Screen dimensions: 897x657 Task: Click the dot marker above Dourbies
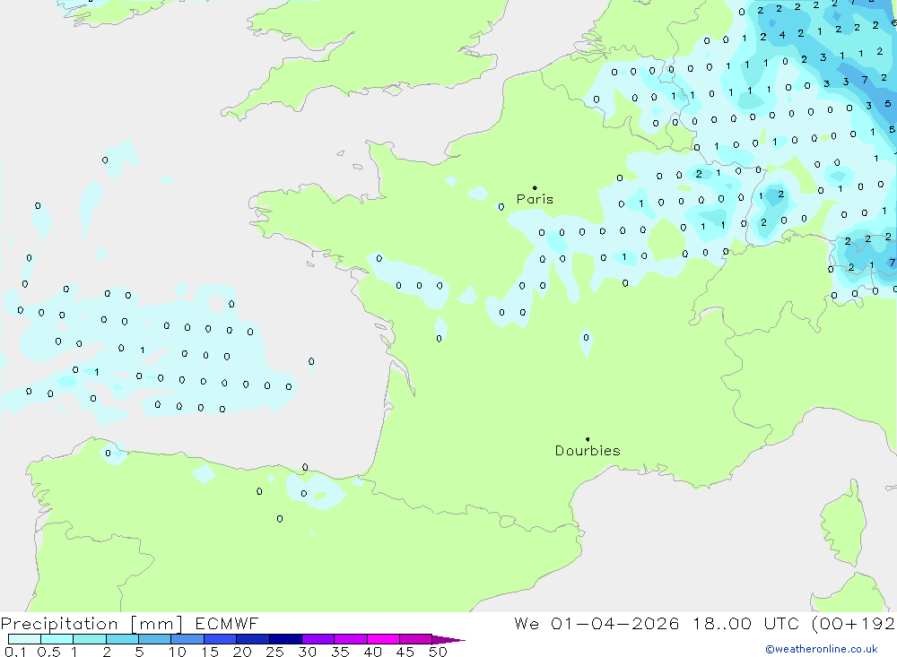click(x=588, y=439)
